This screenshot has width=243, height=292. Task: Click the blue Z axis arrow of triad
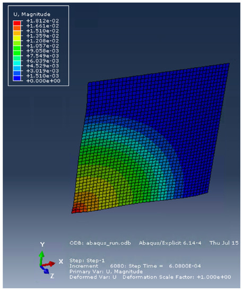[x=45, y=270]
